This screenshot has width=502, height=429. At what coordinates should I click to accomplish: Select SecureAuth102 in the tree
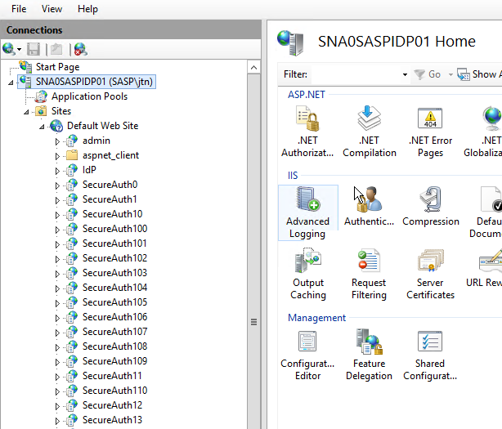(114, 258)
